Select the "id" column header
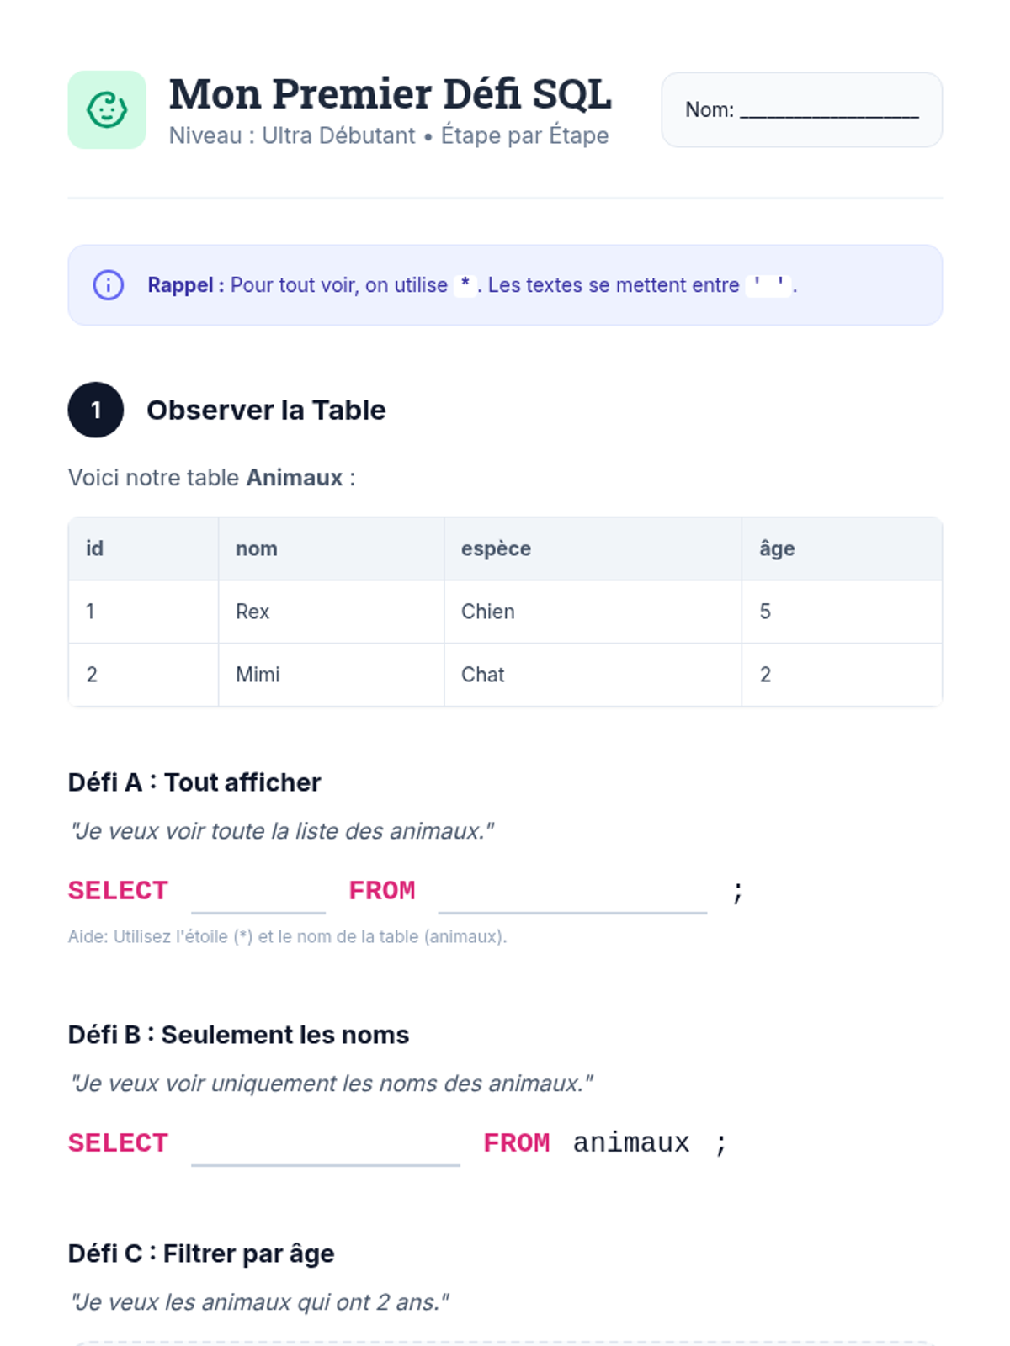Viewport: 1010px width, 1346px height. [95, 548]
